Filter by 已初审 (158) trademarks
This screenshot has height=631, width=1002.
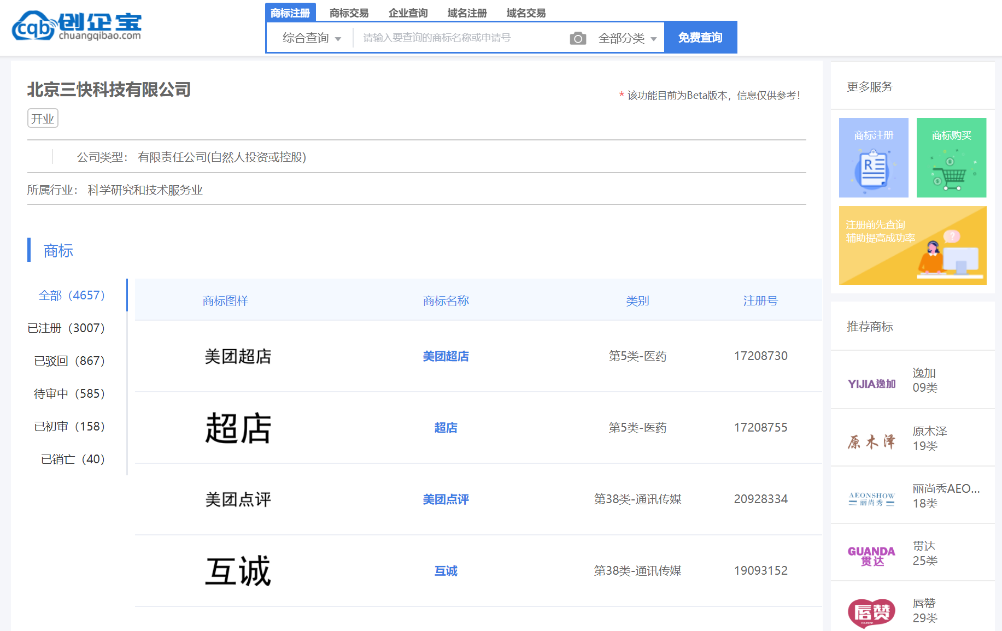(x=69, y=426)
